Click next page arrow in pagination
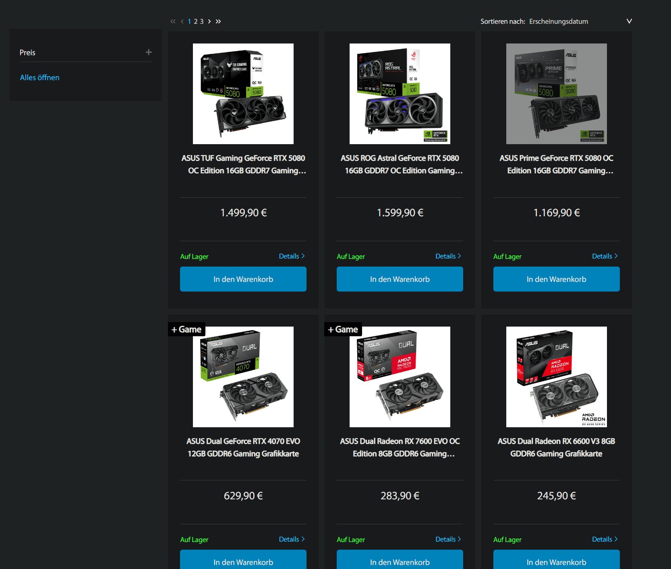Viewport: 671px width, 569px height. 209,21
